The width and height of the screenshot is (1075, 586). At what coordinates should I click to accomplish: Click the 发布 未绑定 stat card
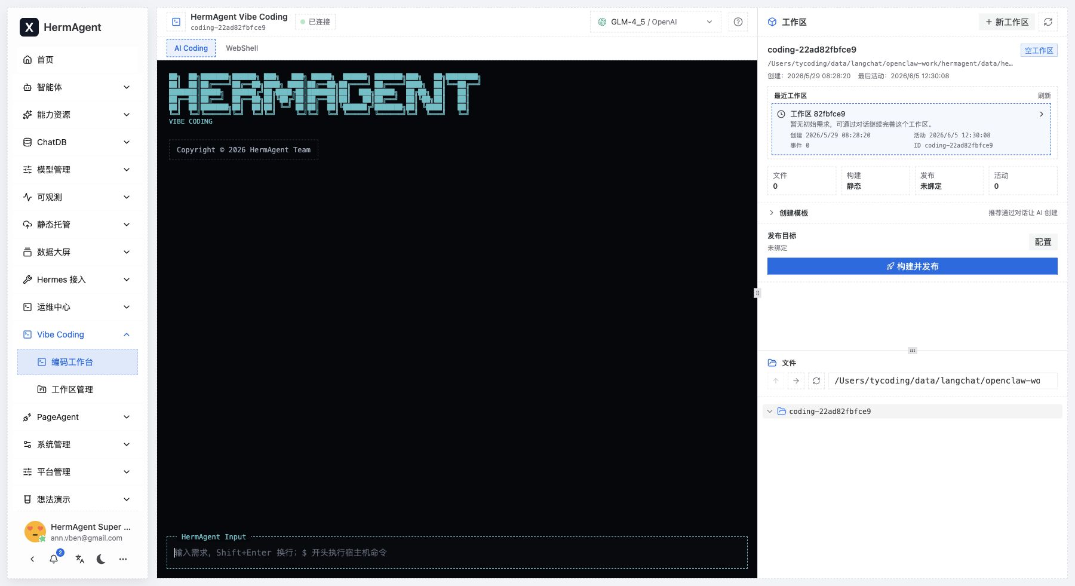[x=949, y=180]
